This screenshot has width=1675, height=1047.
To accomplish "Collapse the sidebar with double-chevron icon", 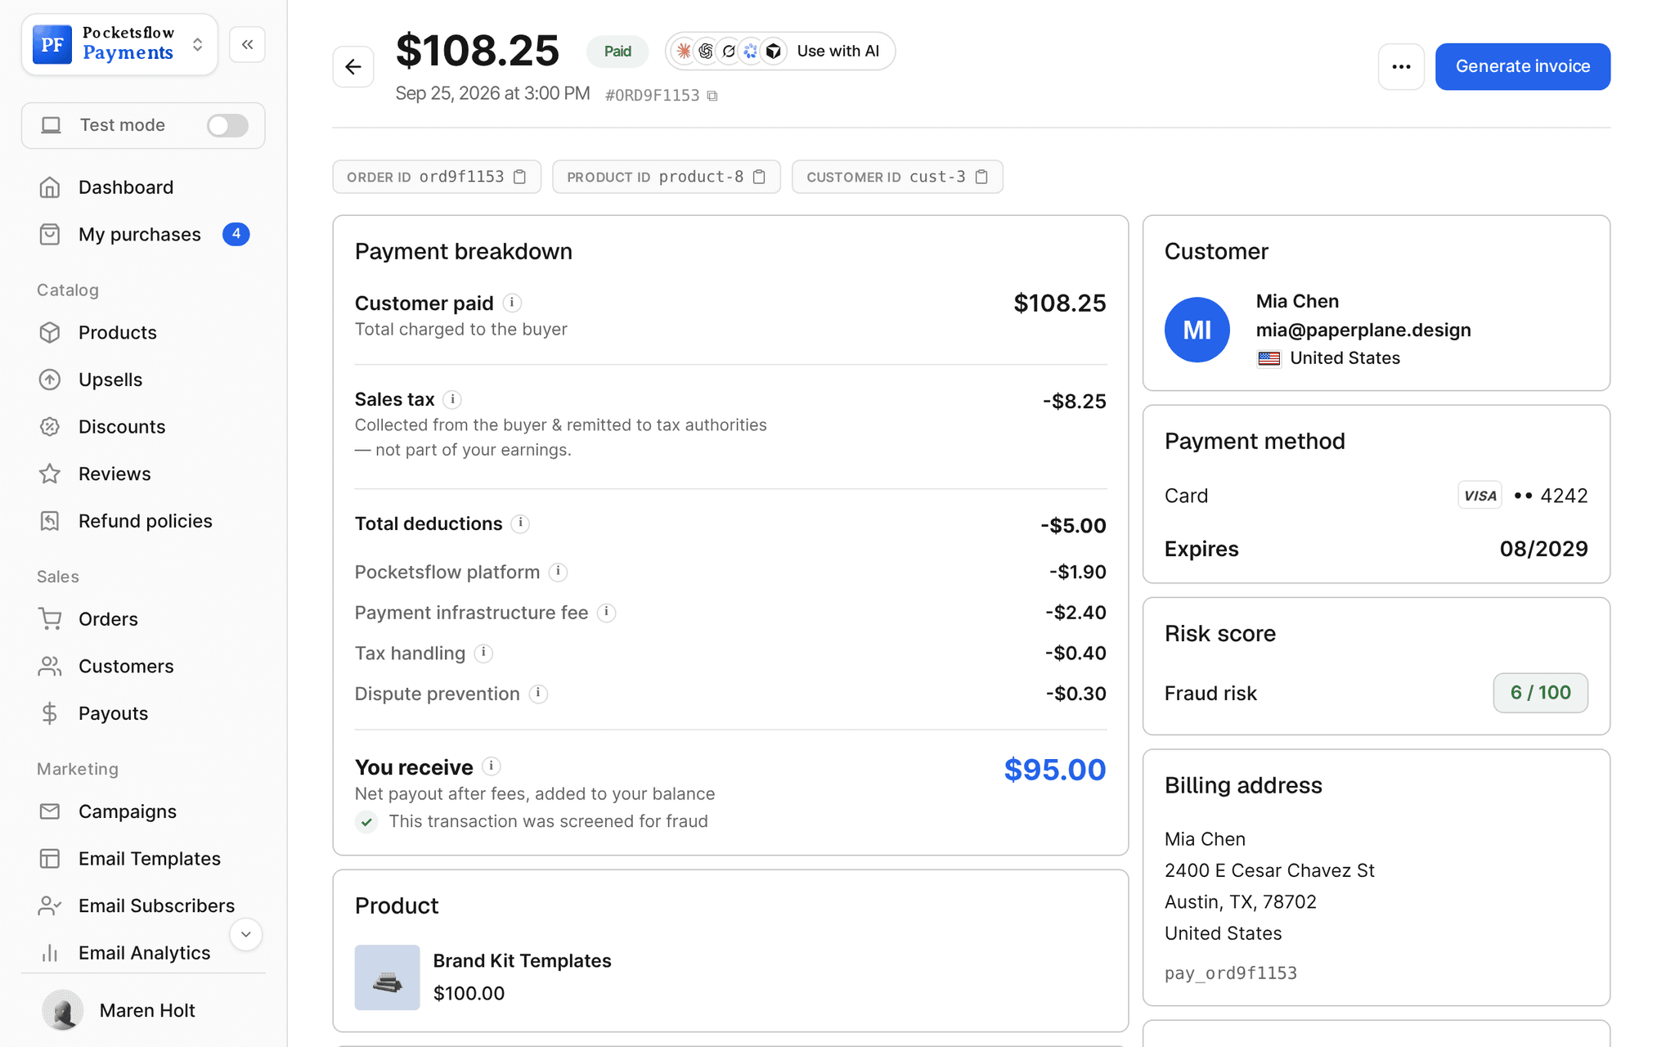I will [x=247, y=44].
